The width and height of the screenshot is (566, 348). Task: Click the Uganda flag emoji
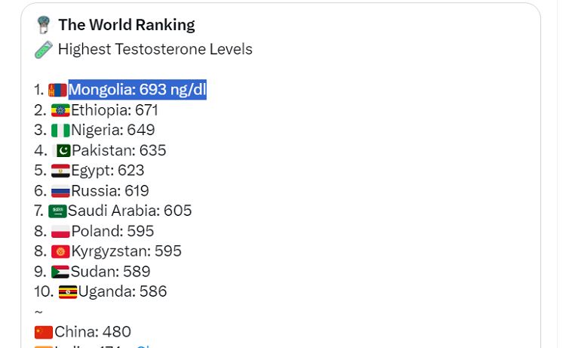[68, 292]
